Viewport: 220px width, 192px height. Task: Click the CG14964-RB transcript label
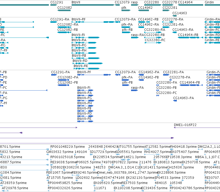point(188,35)
